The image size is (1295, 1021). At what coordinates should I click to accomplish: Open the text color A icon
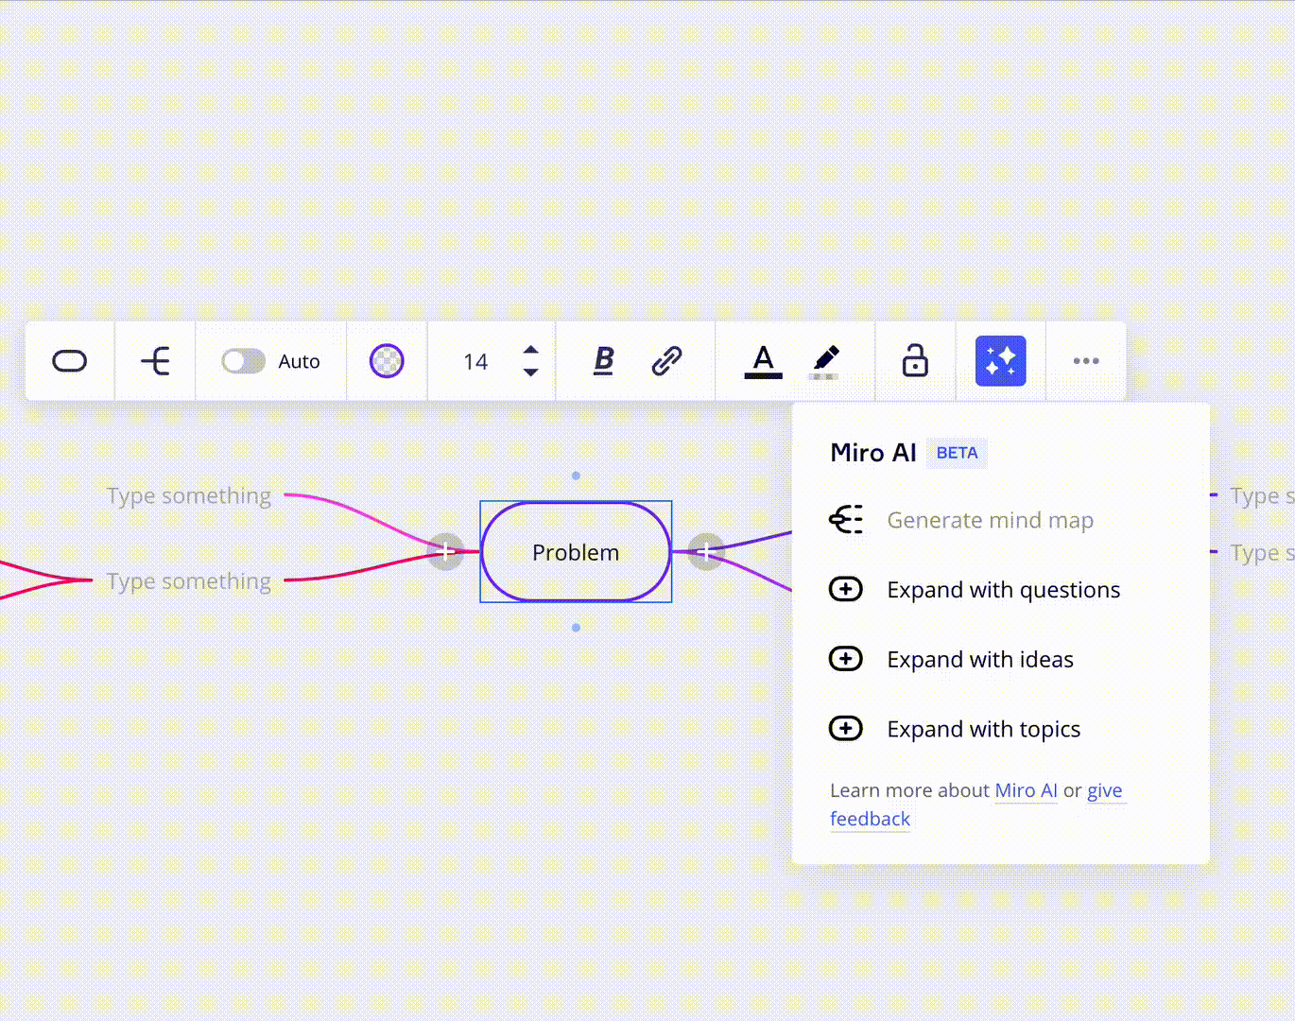tap(763, 361)
